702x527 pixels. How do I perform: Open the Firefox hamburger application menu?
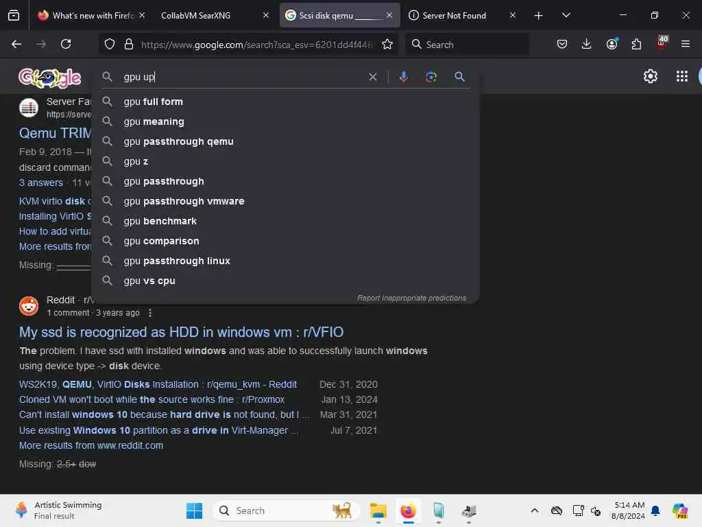pyautogui.click(x=686, y=44)
